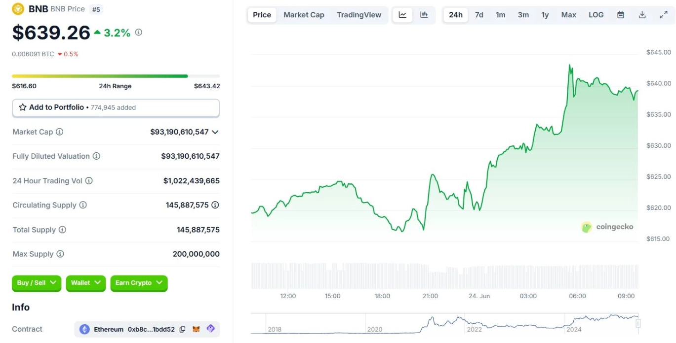
Task: Click the #5 rank badge
Action: tap(96, 9)
